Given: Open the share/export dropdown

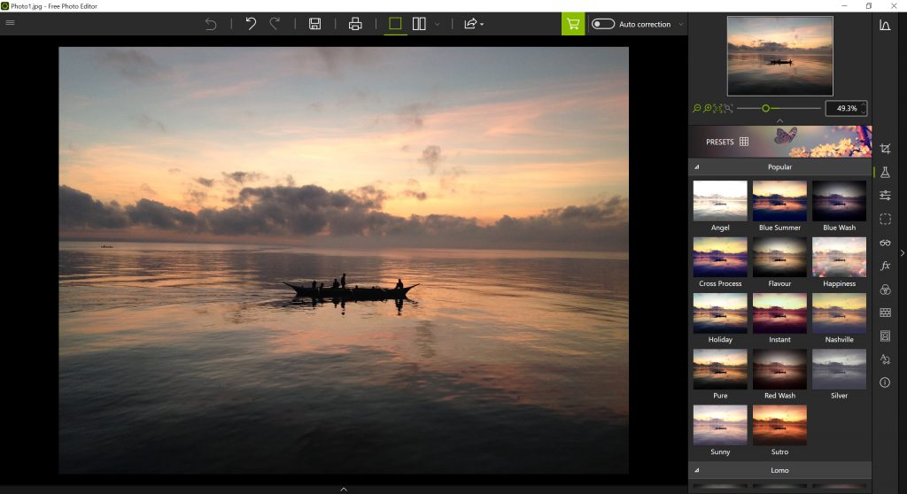Looking at the screenshot, I should tap(473, 24).
